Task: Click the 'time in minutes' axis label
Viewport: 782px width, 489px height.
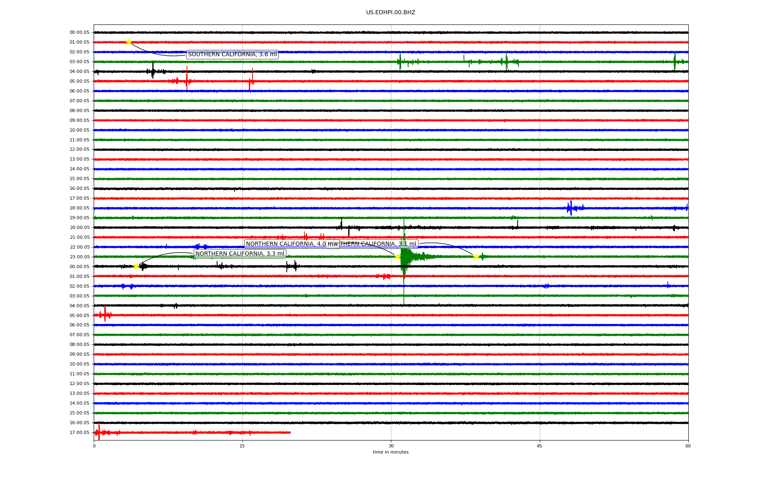Action: [390, 452]
